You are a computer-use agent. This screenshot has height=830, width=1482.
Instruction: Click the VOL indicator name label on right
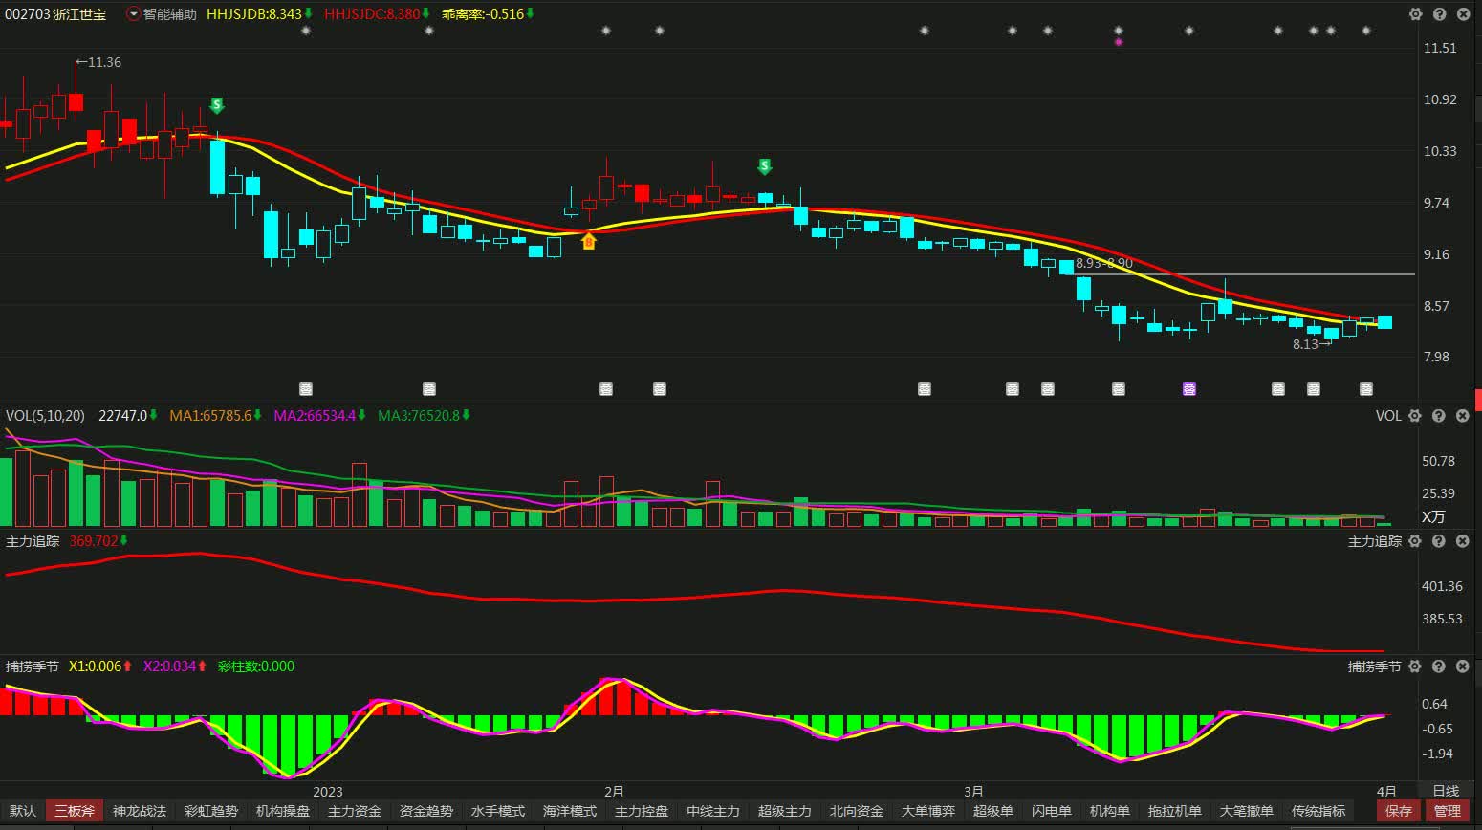tap(1388, 416)
